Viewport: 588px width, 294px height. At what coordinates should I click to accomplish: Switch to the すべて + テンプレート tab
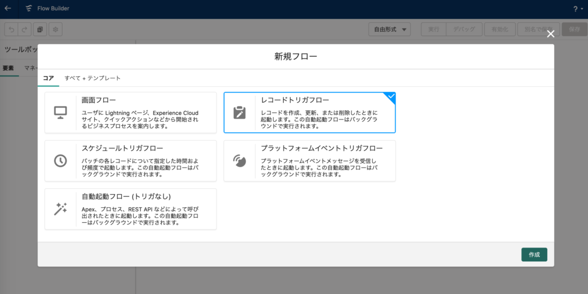92,78
